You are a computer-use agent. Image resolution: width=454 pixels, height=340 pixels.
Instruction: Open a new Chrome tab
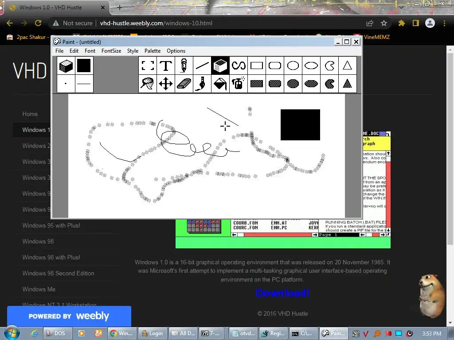[120, 8]
